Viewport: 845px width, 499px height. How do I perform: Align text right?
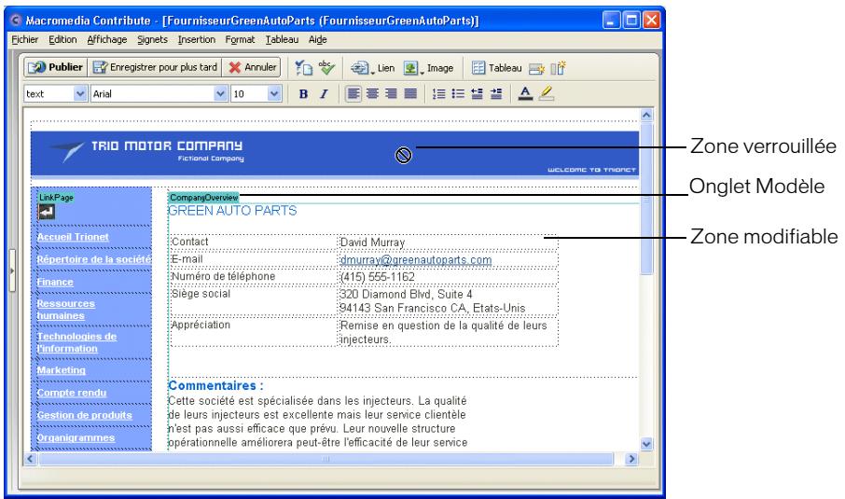[391, 94]
